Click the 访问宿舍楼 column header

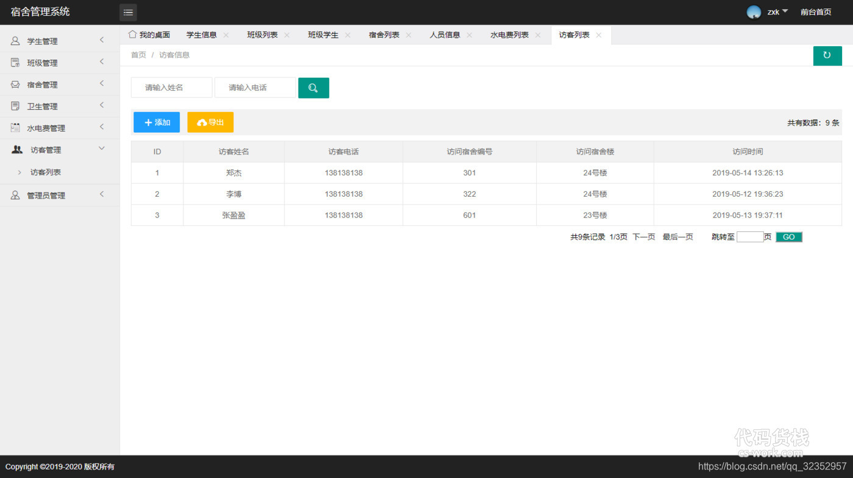click(x=595, y=152)
